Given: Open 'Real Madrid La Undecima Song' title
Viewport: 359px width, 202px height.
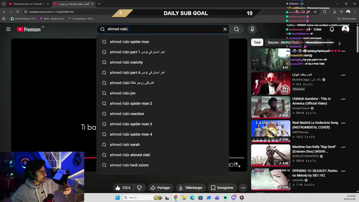Looking at the screenshot, I should point(315,125).
